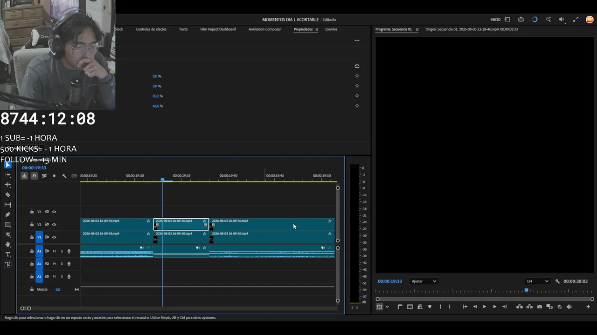Select the Hand tool
597x335 pixels.
click(x=8, y=244)
